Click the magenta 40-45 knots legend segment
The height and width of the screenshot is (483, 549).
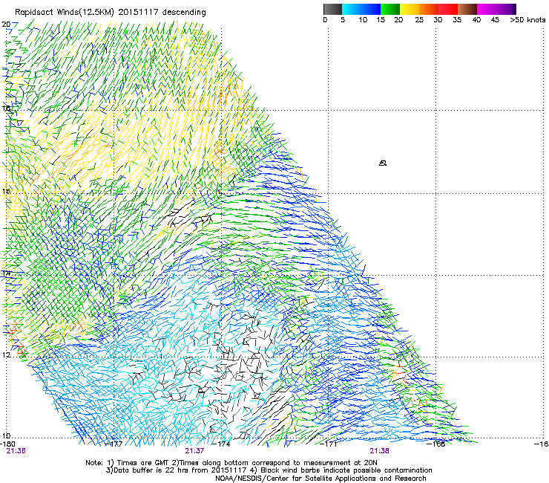[487, 9]
